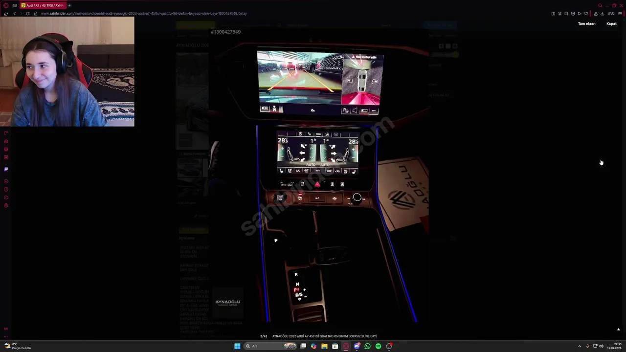
Task: Open Copilot from the taskbar
Action: coord(313,346)
